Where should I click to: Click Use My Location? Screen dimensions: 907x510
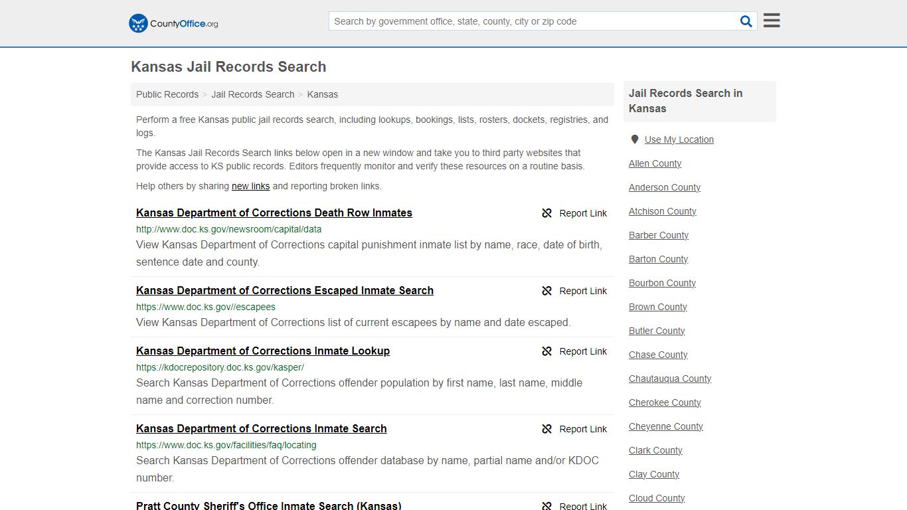tap(679, 139)
